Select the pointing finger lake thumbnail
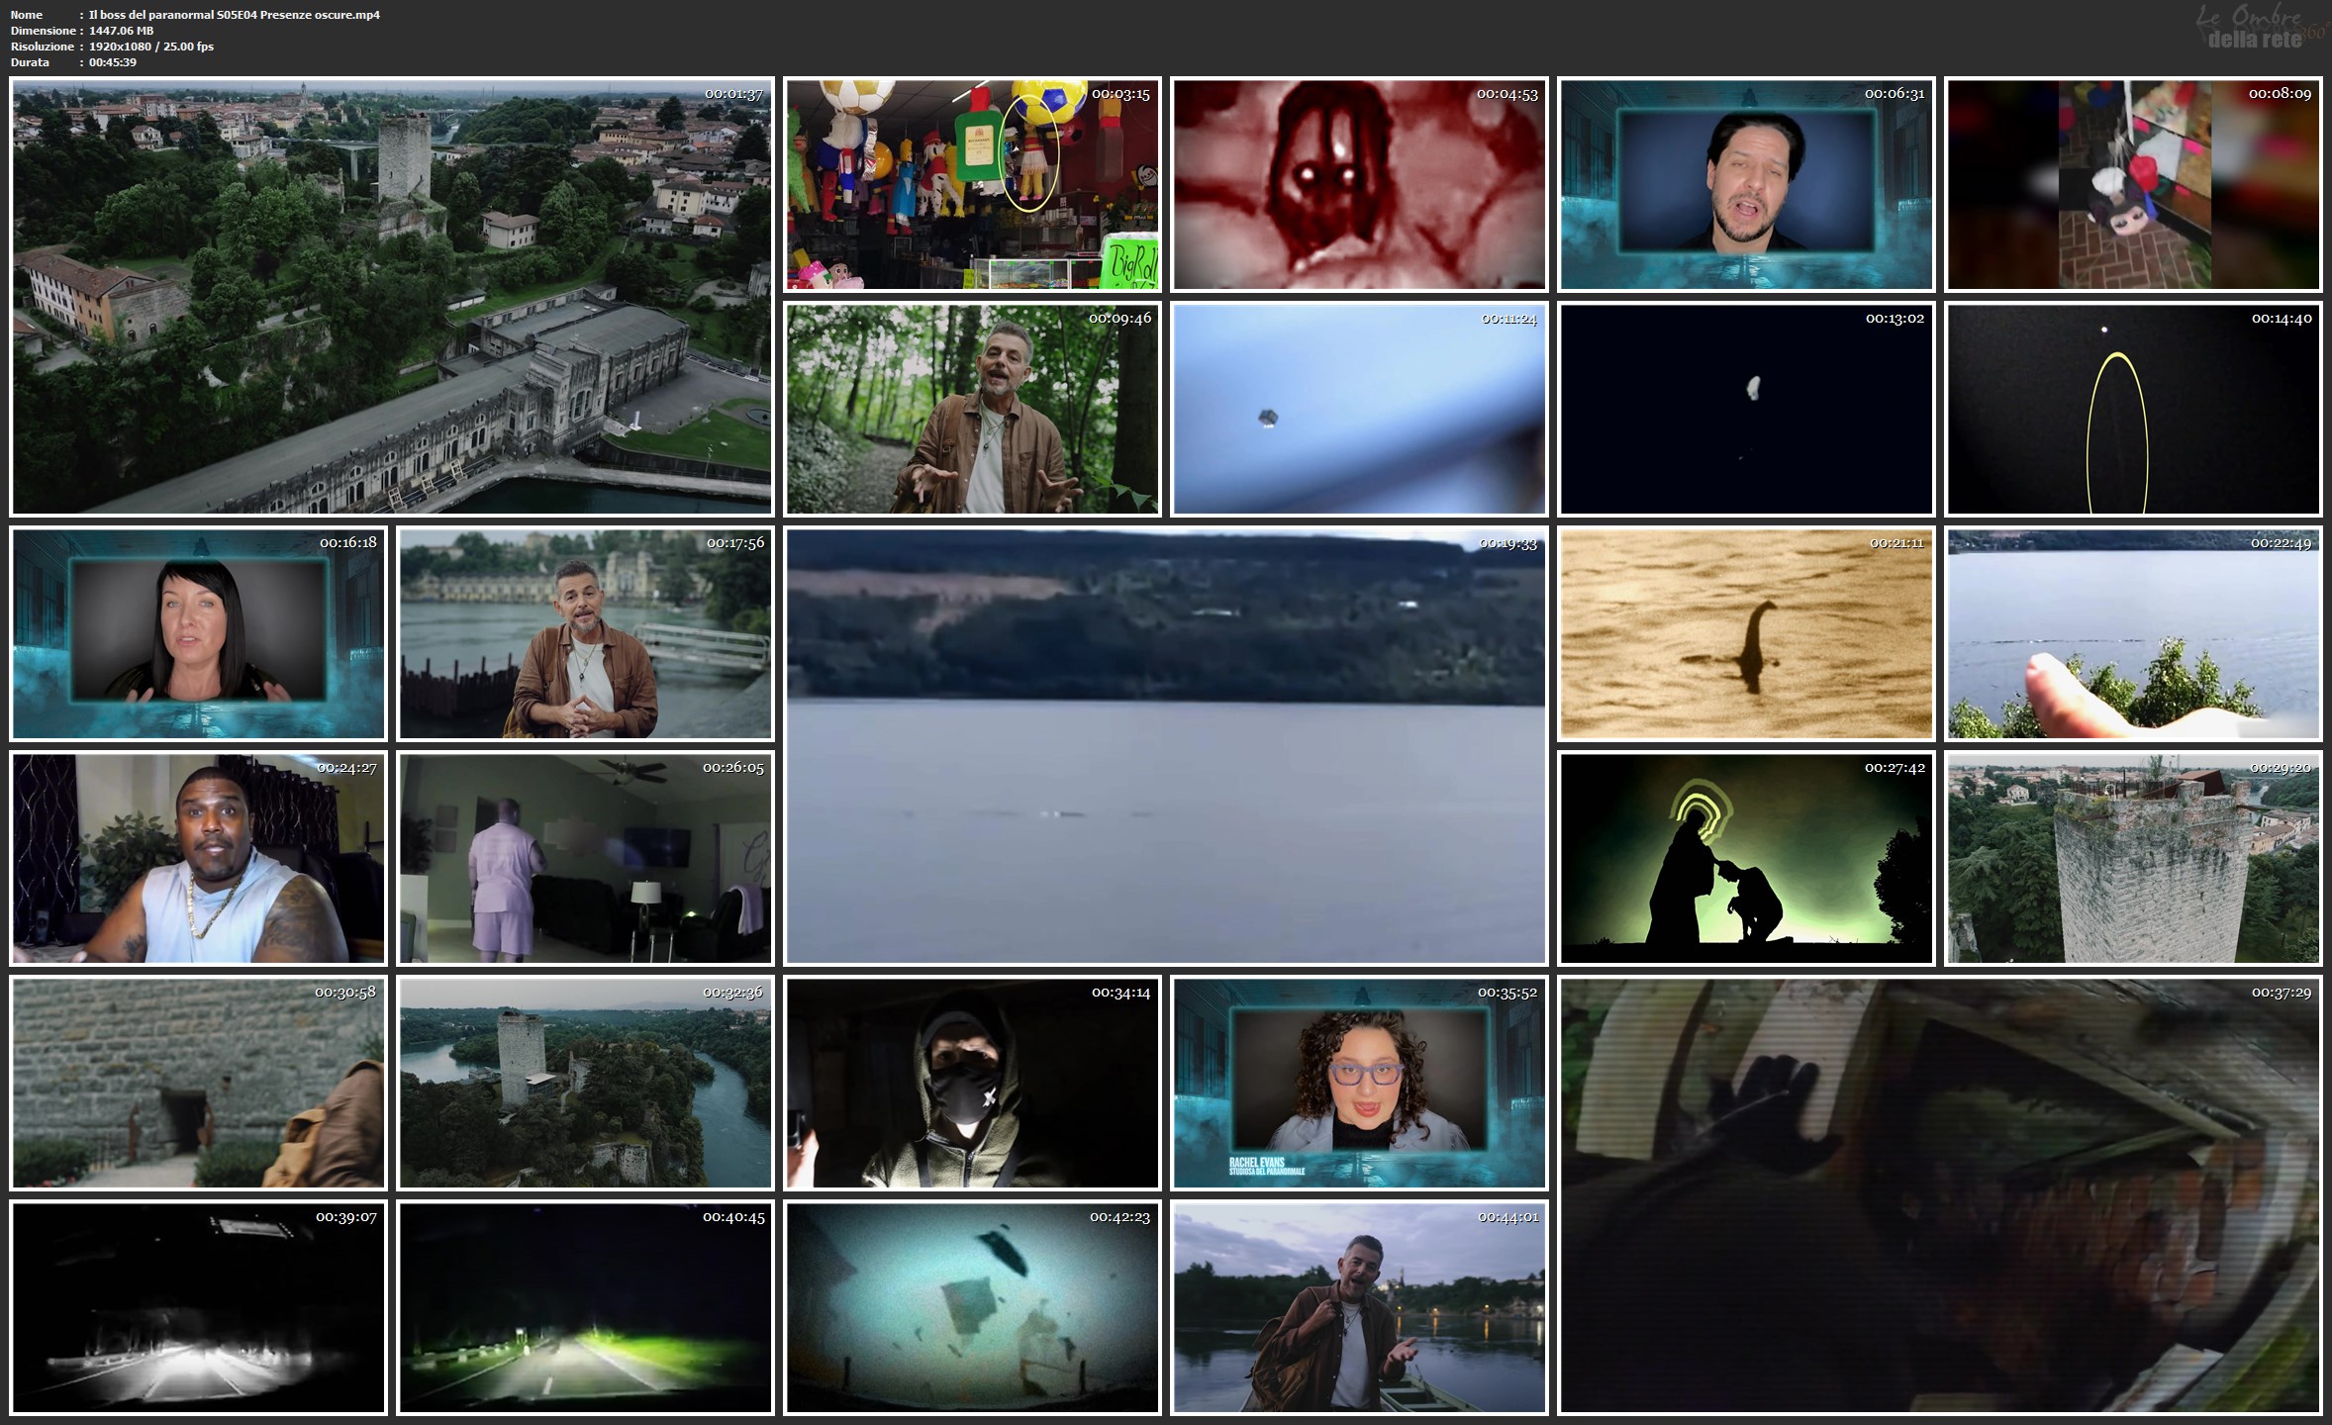2332x1425 pixels. 2133,633
